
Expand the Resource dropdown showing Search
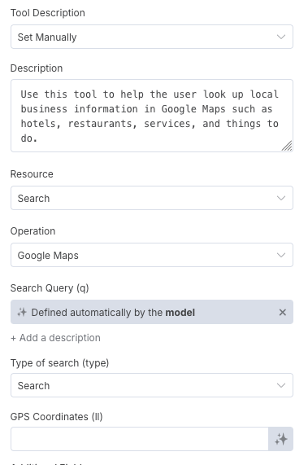point(152,198)
